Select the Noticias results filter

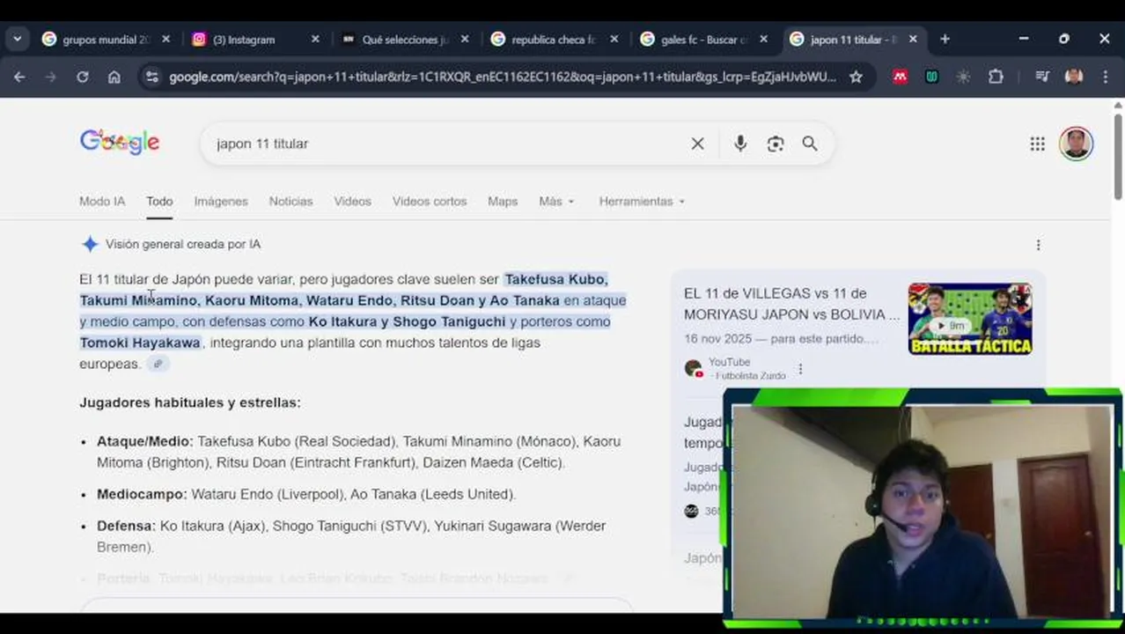pyautogui.click(x=290, y=201)
